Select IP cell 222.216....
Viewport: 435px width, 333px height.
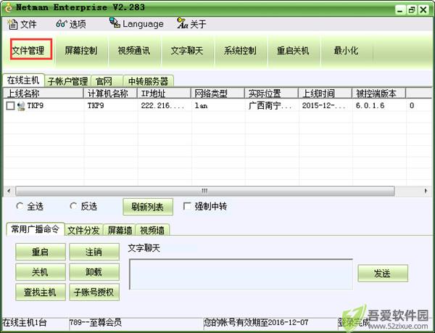tap(162, 105)
